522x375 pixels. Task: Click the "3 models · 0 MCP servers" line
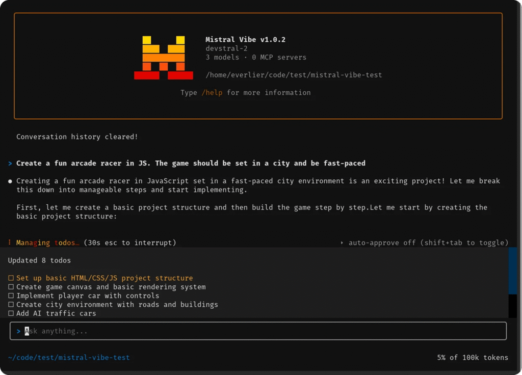tap(256, 57)
